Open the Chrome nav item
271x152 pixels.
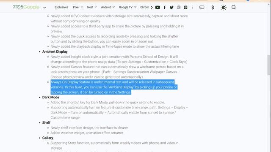[x=144, y=7]
